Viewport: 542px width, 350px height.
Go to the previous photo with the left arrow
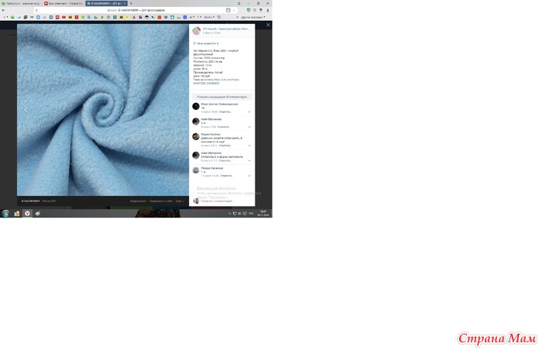(x=26, y=110)
